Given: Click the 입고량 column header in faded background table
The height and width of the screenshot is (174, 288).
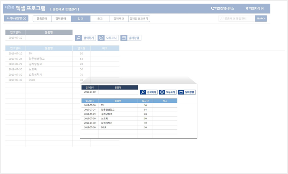Looking at the screenshot, I should [x=81, y=48].
